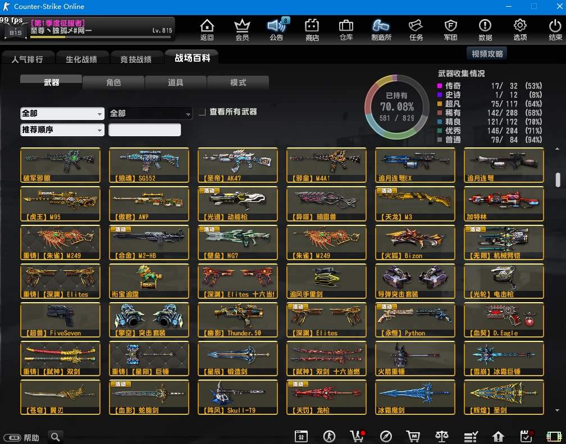
Task: Select the 战场百科 tab
Action: pyautogui.click(x=192, y=58)
